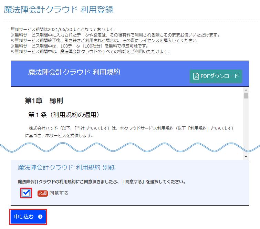Click the 同意する label text
Viewport: 260px width, 229px height.
59,193
